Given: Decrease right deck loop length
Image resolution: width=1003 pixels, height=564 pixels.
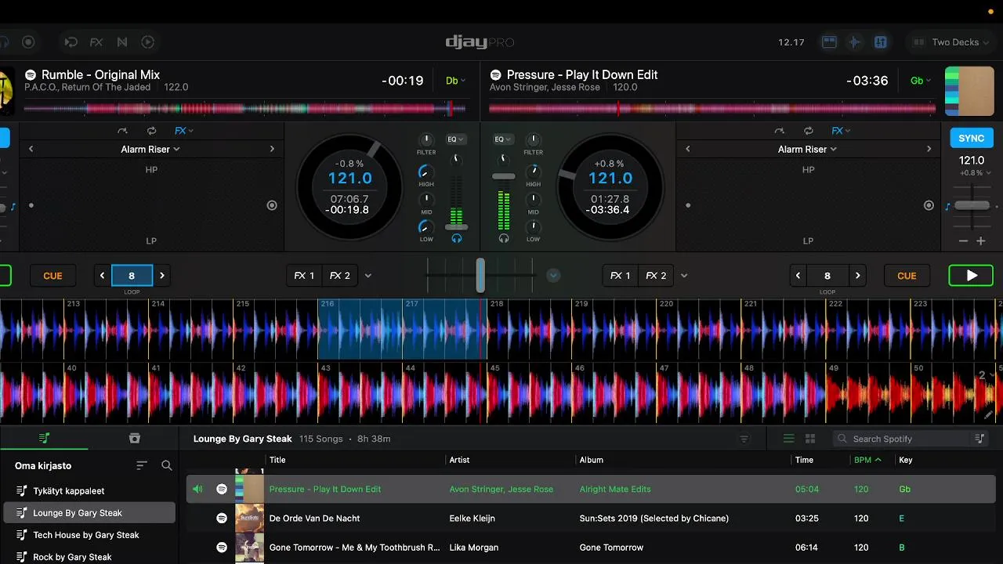Looking at the screenshot, I should [798, 276].
